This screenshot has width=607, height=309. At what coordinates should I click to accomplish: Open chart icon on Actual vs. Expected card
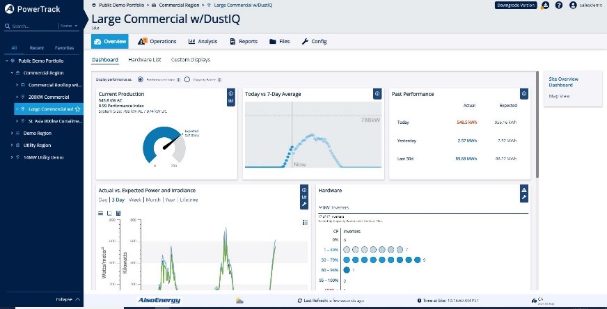pos(304,197)
